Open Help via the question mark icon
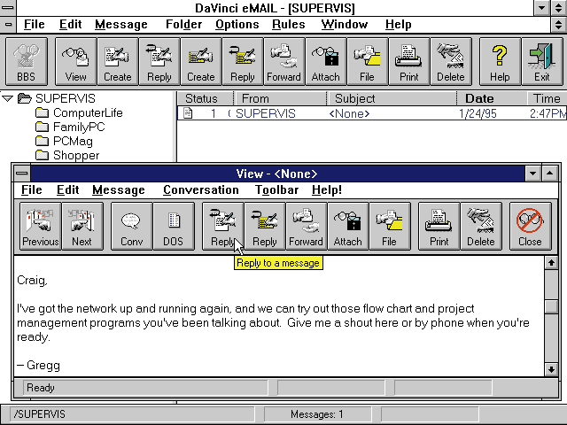The height and width of the screenshot is (425, 567). click(x=500, y=61)
